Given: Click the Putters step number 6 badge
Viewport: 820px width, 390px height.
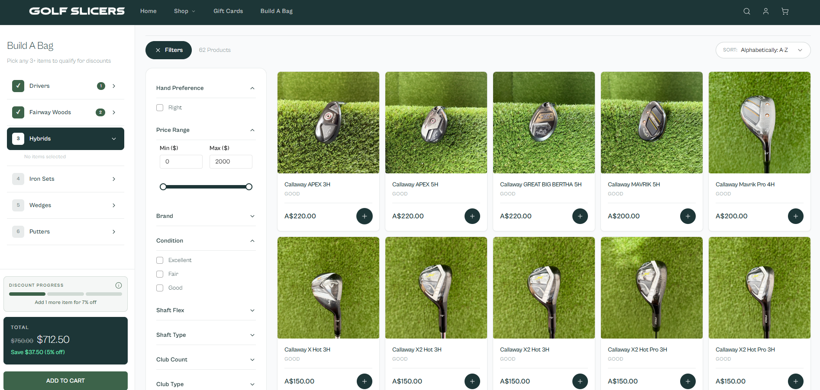Looking at the screenshot, I should pyautogui.click(x=18, y=232).
